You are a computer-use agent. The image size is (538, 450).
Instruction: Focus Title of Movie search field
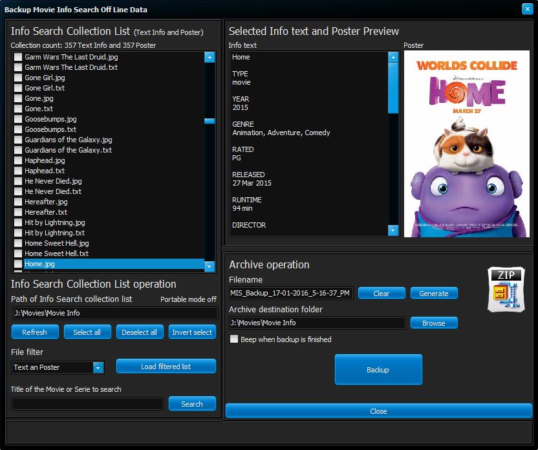87,403
